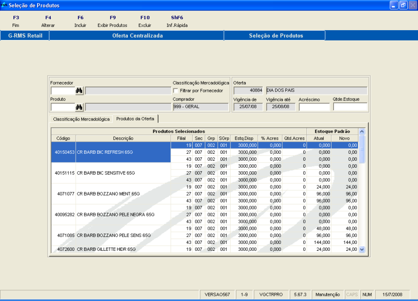The image size is (418, 301).
Task: Select the Produtos da Oferta tab
Action: [135, 119]
